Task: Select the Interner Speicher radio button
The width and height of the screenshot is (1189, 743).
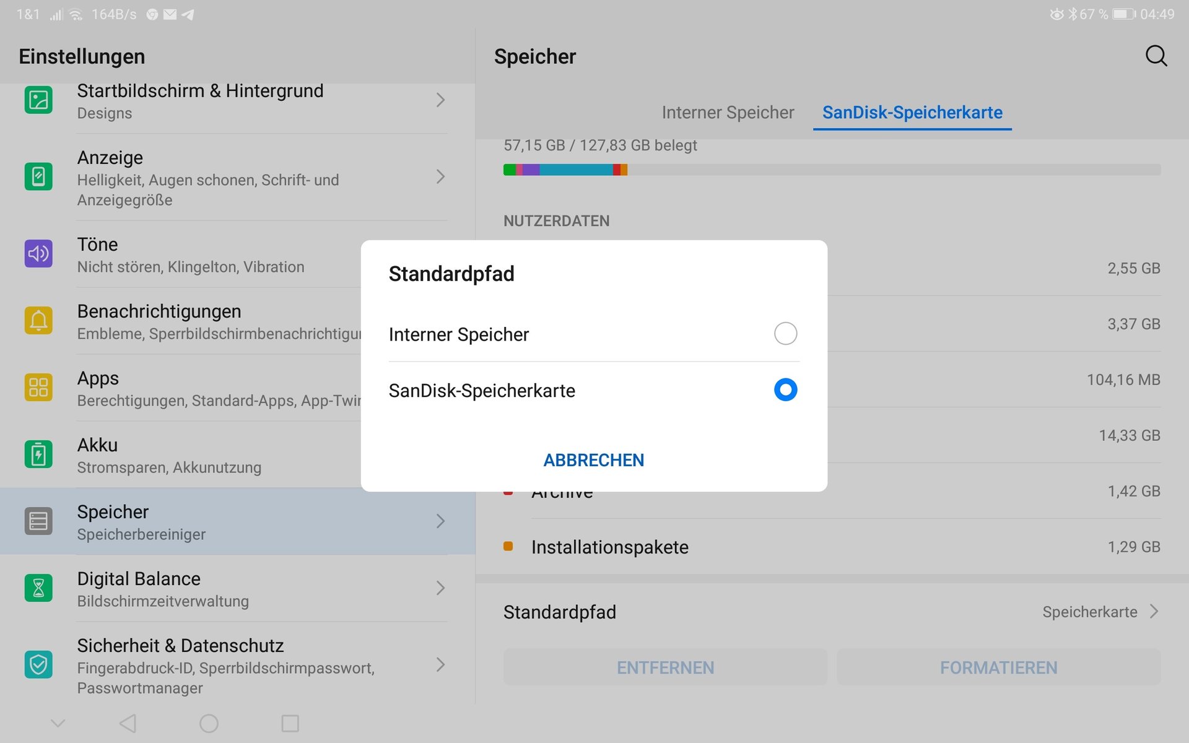Action: click(785, 334)
